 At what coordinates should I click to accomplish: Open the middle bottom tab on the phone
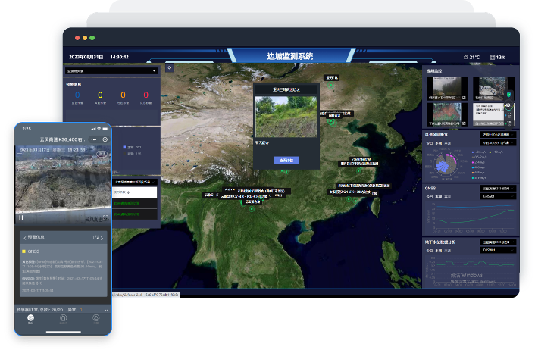click(x=63, y=319)
